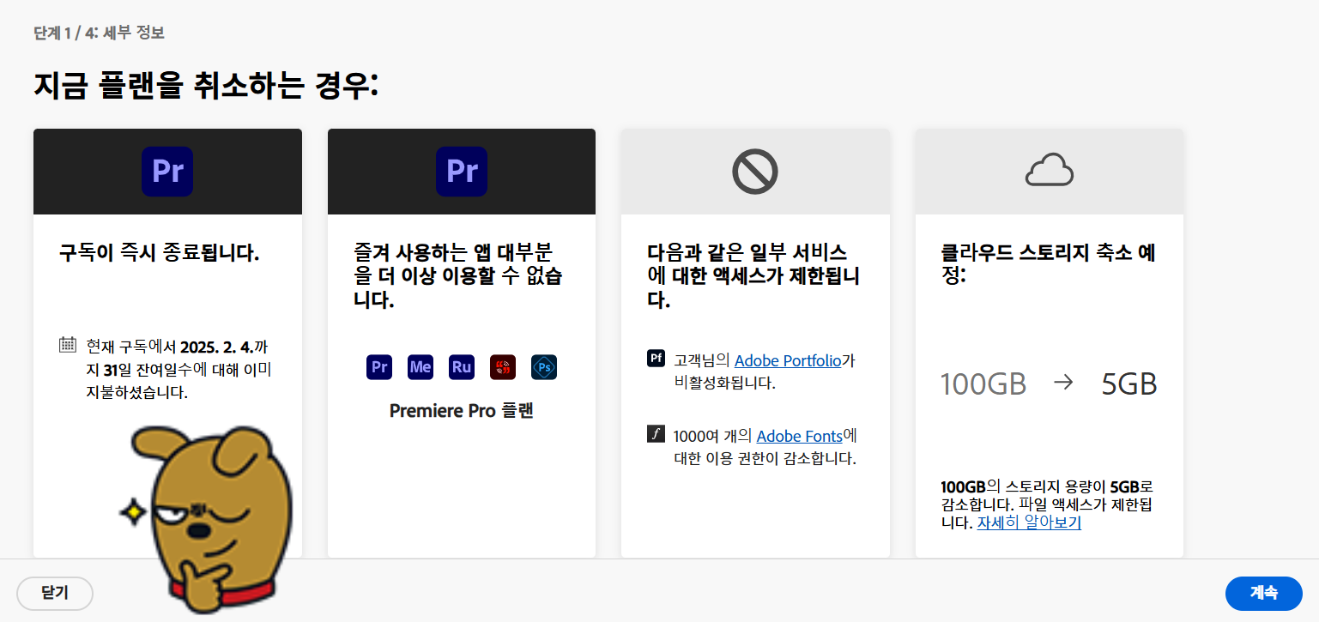1319x622 pixels.
Task: Click the Media Encoder Me icon
Action: (421, 367)
